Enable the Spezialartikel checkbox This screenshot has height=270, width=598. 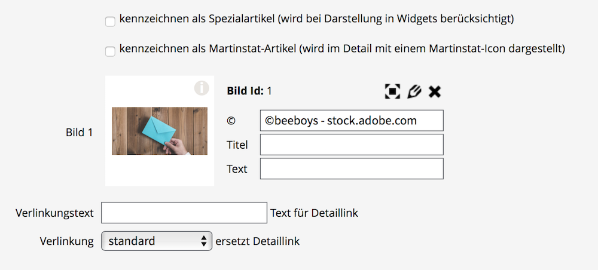pyautogui.click(x=110, y=22)
